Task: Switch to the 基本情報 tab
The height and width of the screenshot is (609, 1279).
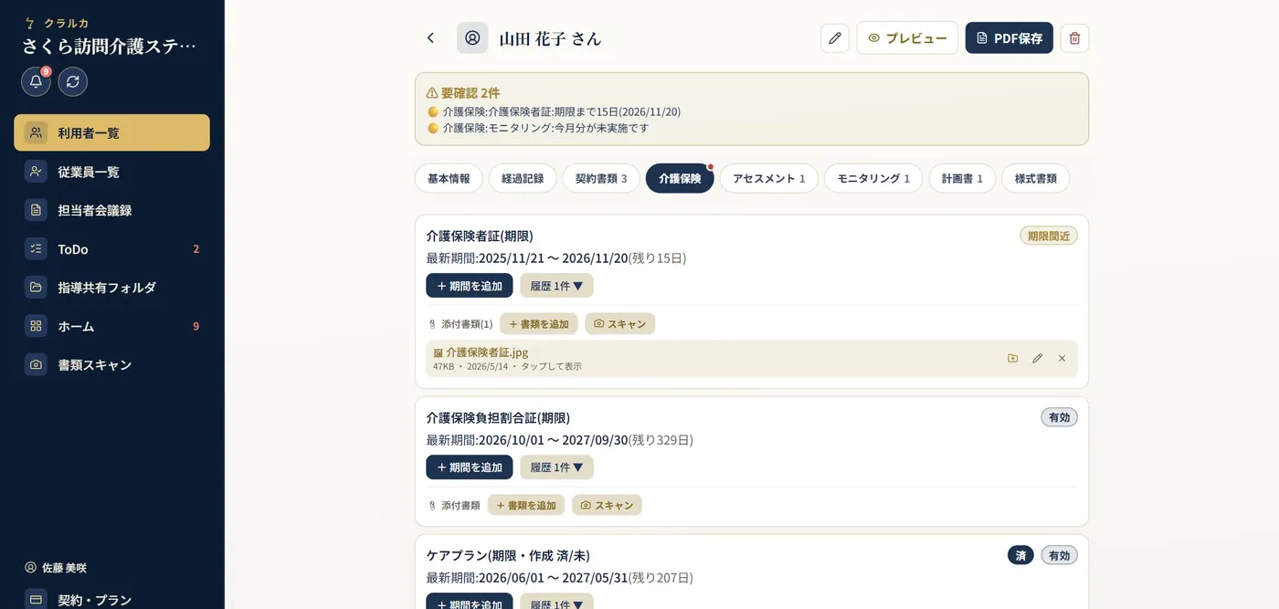Action: coord(449,179)
